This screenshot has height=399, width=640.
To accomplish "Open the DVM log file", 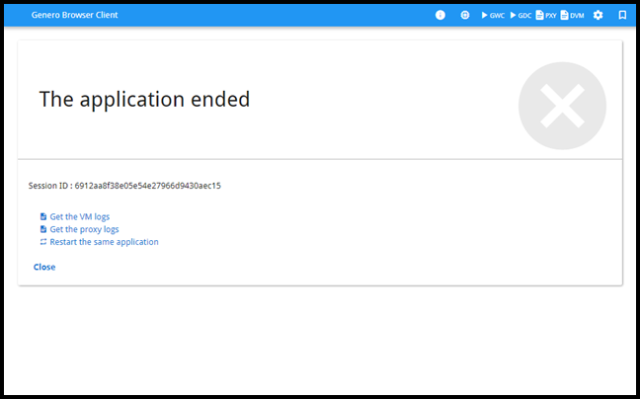I will point(572,16).
